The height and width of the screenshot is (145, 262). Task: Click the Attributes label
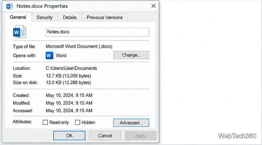[22, 122]
